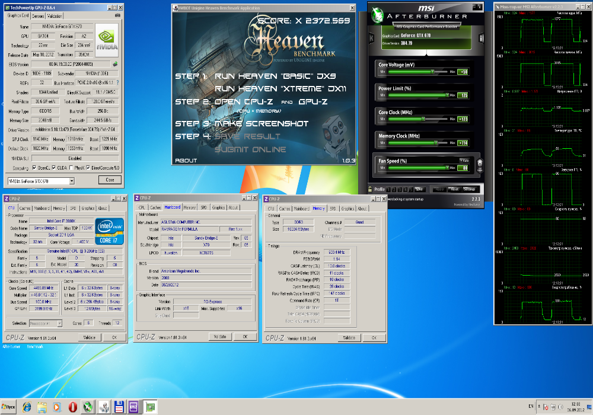The height and width of the screenshot is (415, 593).
Task: Select Afterburner profile slot 5
Action: 411,189
